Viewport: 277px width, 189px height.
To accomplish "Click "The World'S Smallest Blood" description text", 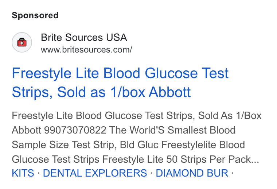I will pos(172,130).
